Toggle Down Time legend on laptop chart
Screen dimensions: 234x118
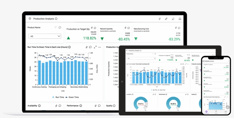72,97
